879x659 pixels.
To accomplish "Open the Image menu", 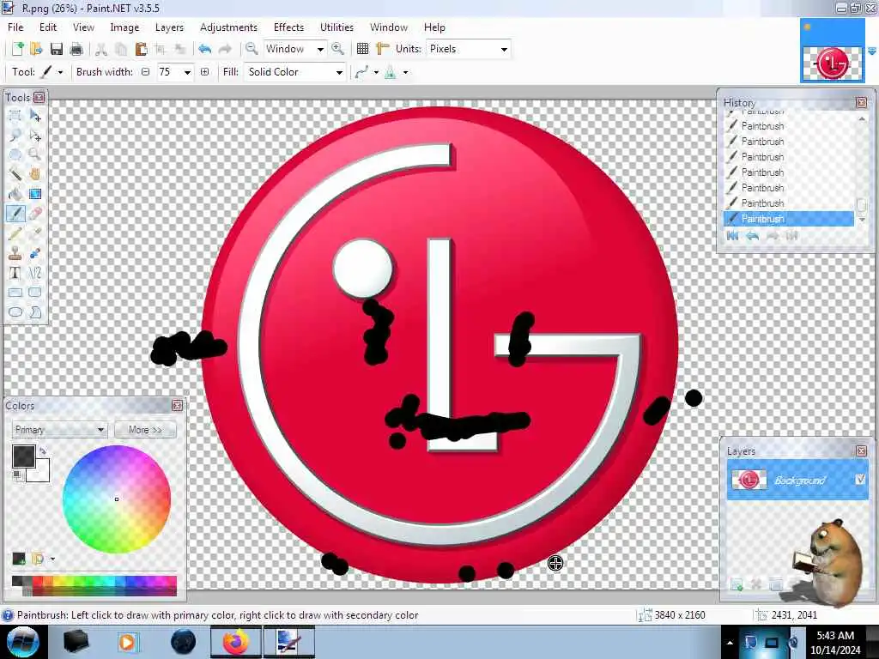I will [x=124, y=27].
